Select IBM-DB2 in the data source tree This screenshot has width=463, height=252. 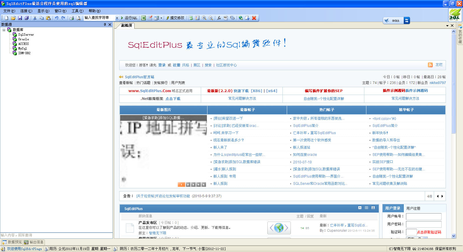[x=24, y=53]
